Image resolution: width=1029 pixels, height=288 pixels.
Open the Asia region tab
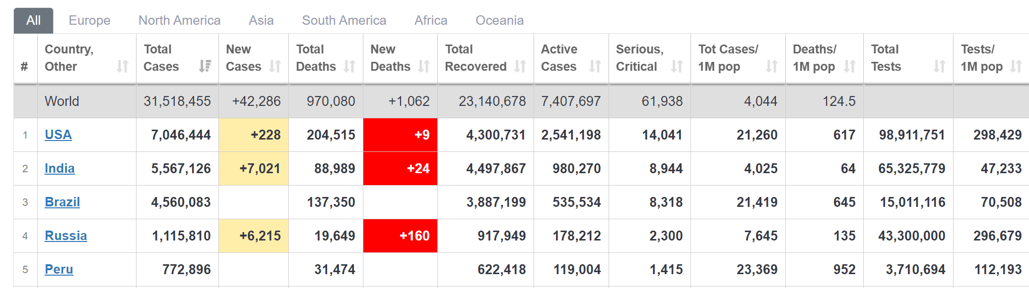point(261,20)
